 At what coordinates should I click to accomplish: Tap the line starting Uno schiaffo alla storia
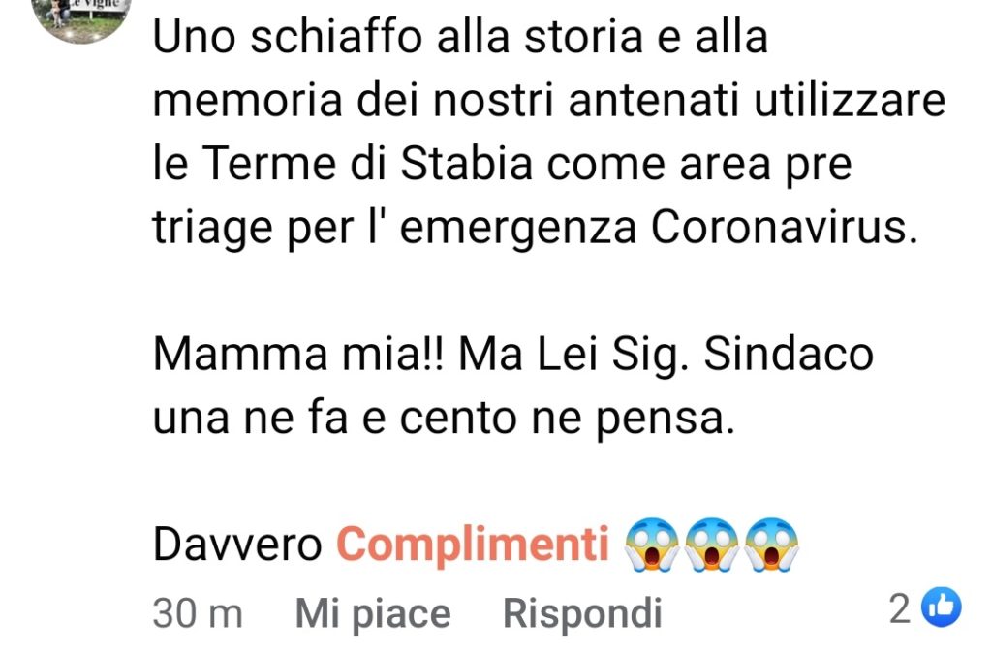click(x=460, y=37)
